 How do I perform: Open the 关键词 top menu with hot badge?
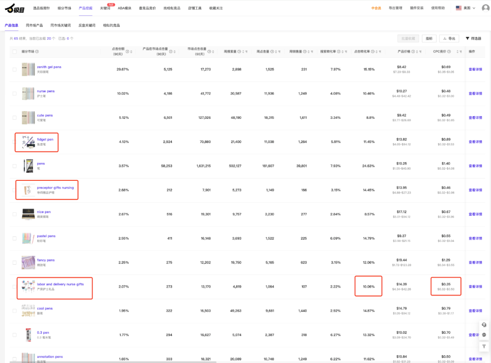tap(105, 8)
